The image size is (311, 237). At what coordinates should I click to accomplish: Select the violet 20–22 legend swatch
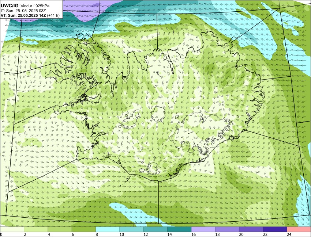251,229
